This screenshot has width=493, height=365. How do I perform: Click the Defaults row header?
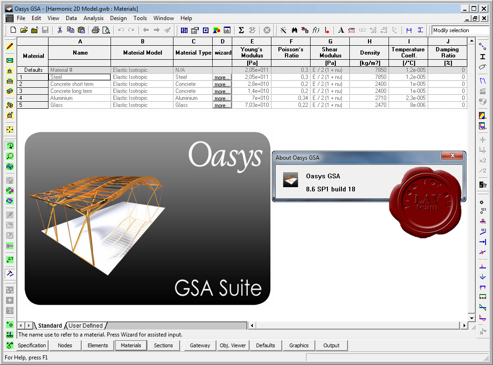33,70
